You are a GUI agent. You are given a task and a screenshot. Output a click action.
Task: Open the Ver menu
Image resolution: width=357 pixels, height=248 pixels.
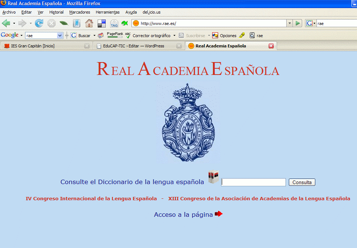[41, 12]
